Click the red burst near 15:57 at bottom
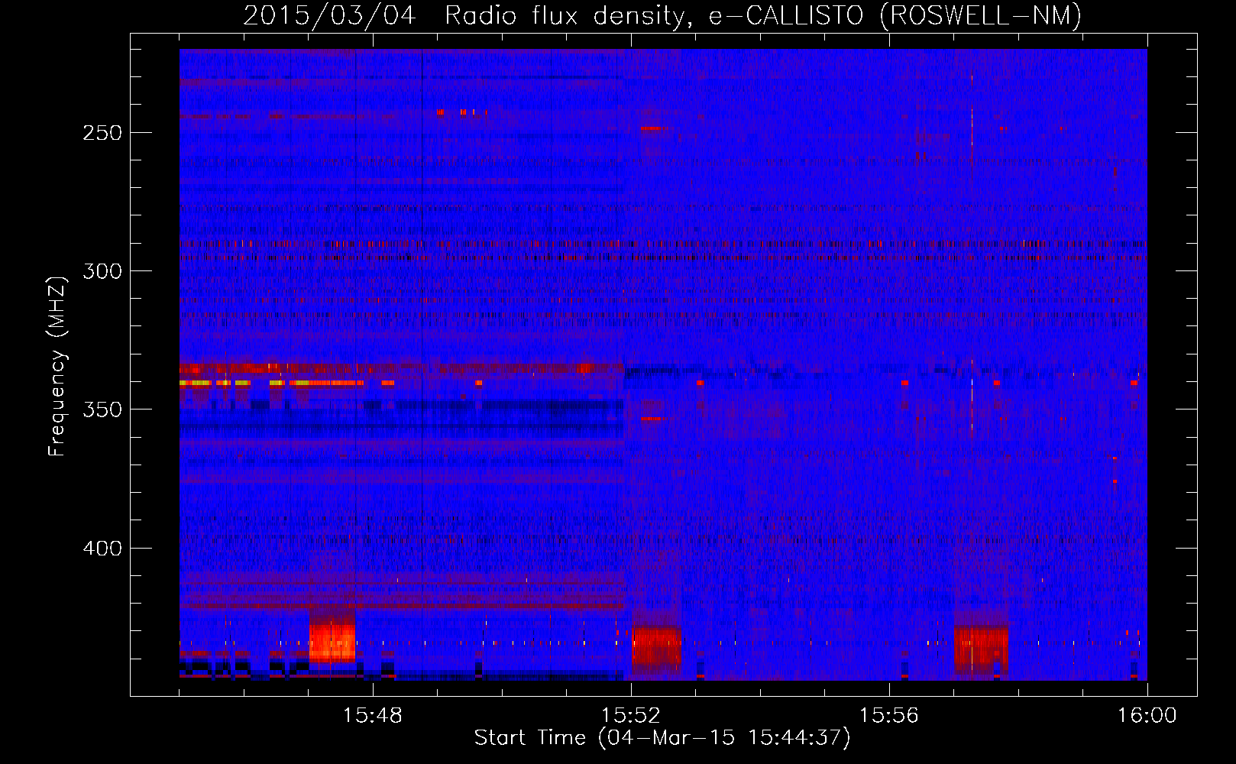 [981, 648]
